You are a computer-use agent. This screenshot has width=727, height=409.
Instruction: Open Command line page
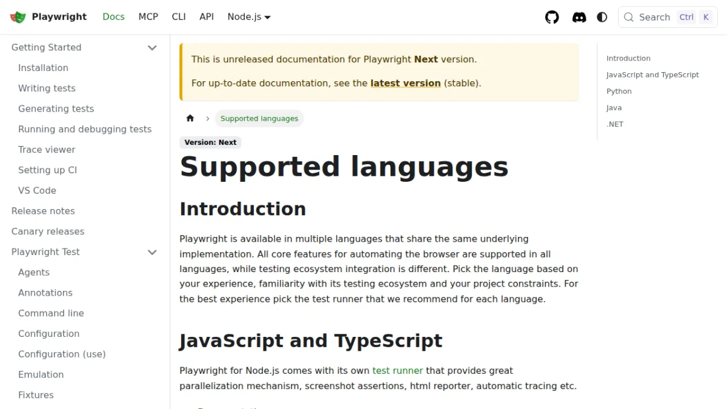[51, 313]
